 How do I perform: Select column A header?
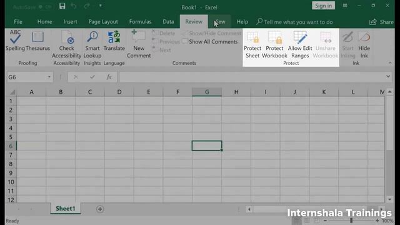[x=32, y=92]
